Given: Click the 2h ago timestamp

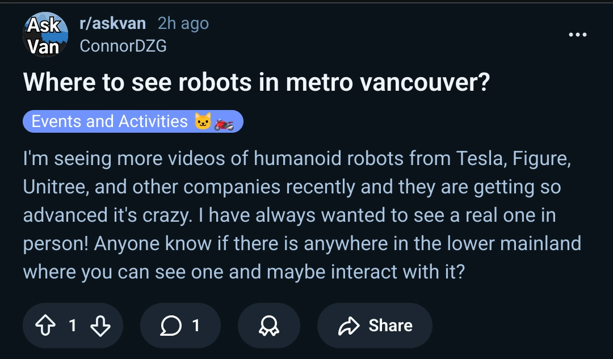Looking at the screenshot, I should 183,23.
